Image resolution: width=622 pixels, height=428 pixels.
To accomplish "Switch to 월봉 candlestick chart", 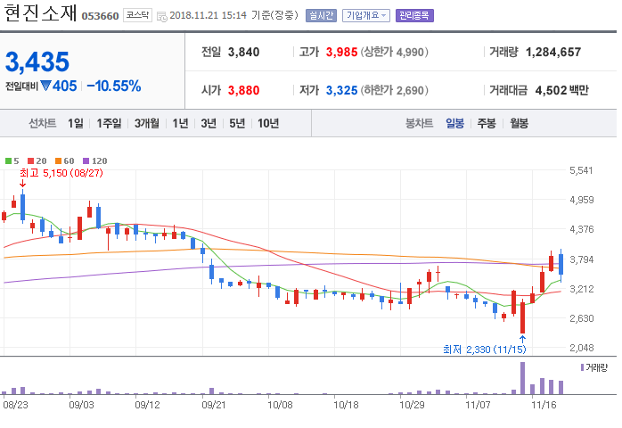I will 519,123.
